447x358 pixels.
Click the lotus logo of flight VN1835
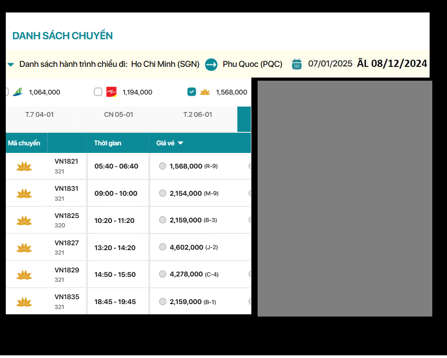(24, 302)
